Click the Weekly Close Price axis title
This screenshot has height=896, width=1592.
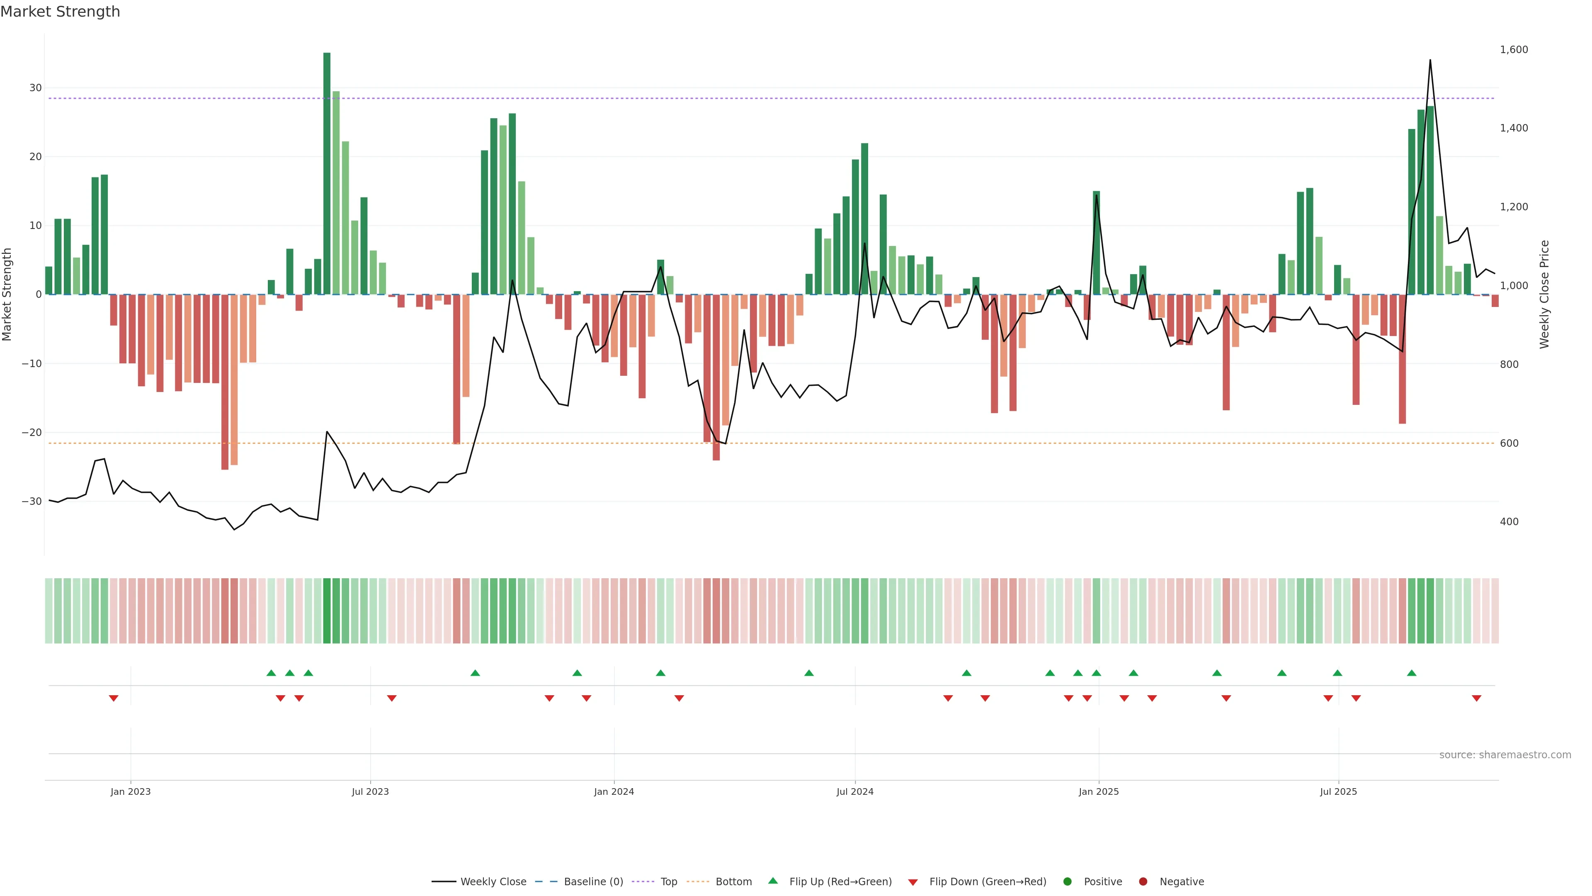click(x=1544, y=295)
